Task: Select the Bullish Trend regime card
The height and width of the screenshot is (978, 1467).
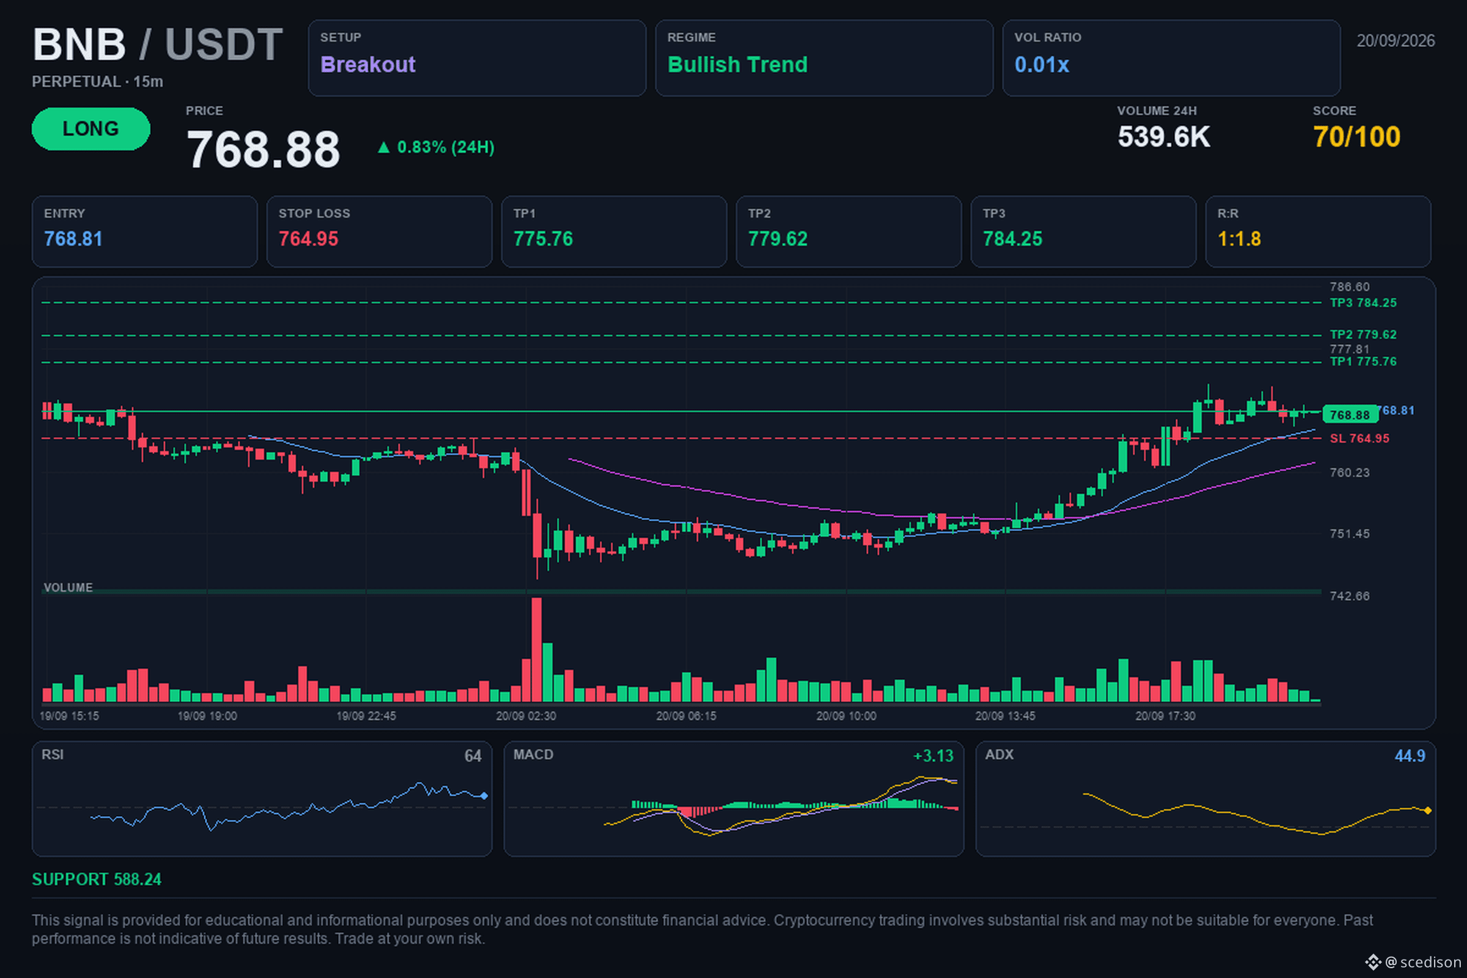Action: (824, 58)
